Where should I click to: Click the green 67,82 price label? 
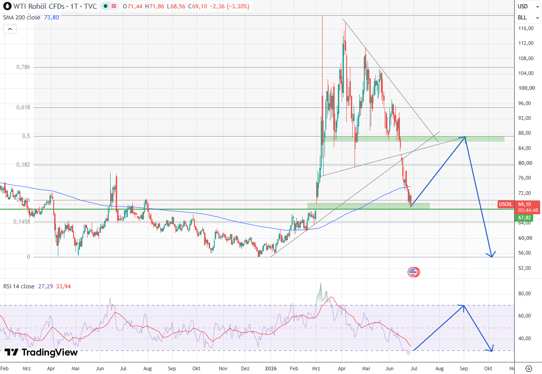[x=524, y=218]
